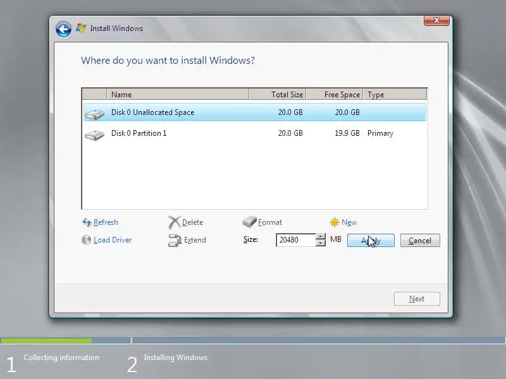The height and width of the screenshot is (379, 506).
Task: Click the Collecting information step label
Action: pyautogui.click(x=61, y=358)
